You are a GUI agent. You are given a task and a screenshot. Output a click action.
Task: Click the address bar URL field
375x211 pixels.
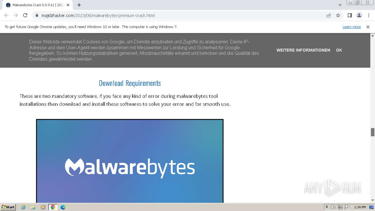tap(179, 15)
